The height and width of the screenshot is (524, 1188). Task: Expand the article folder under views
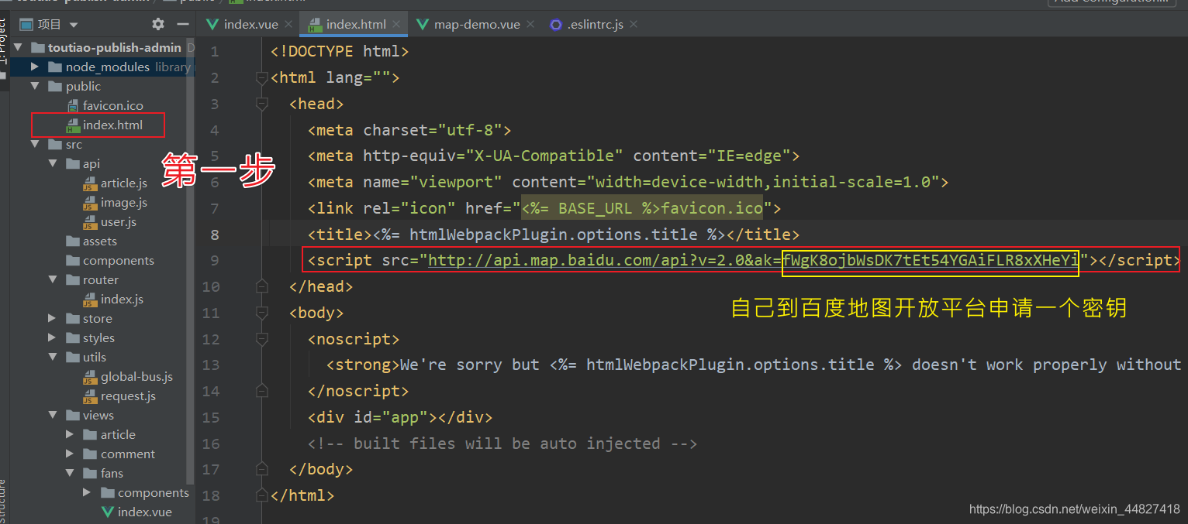70,434
